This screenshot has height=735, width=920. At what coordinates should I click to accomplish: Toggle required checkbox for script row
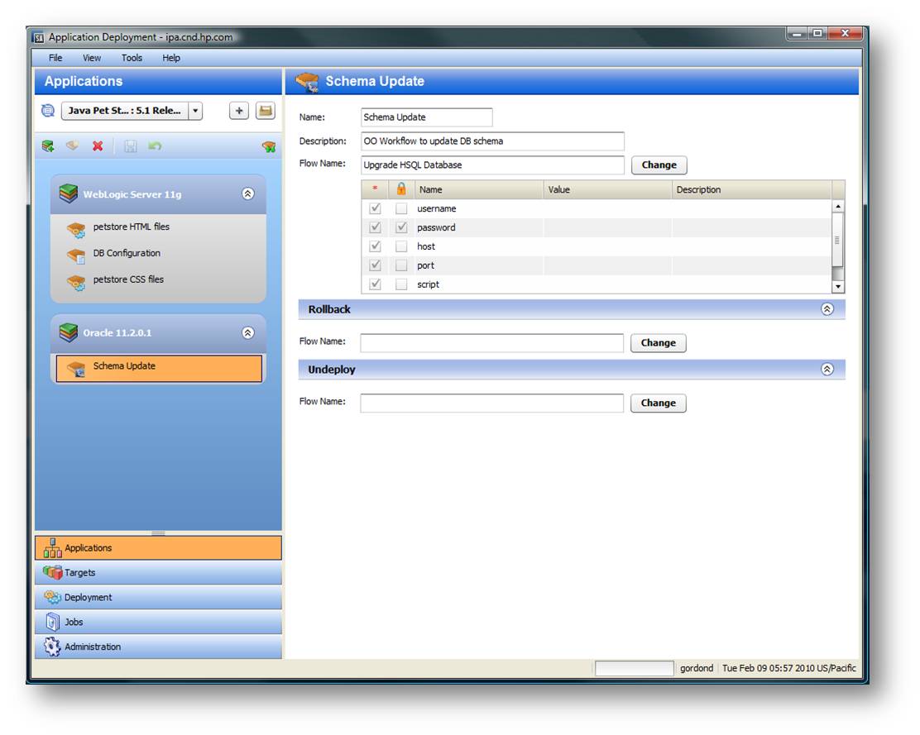[376, 284]
